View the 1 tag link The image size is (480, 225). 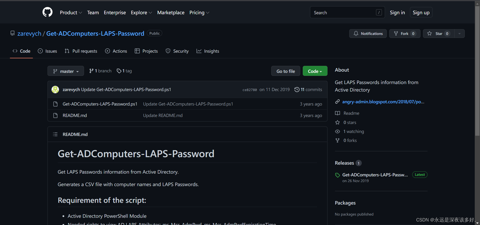click(124, 71)
